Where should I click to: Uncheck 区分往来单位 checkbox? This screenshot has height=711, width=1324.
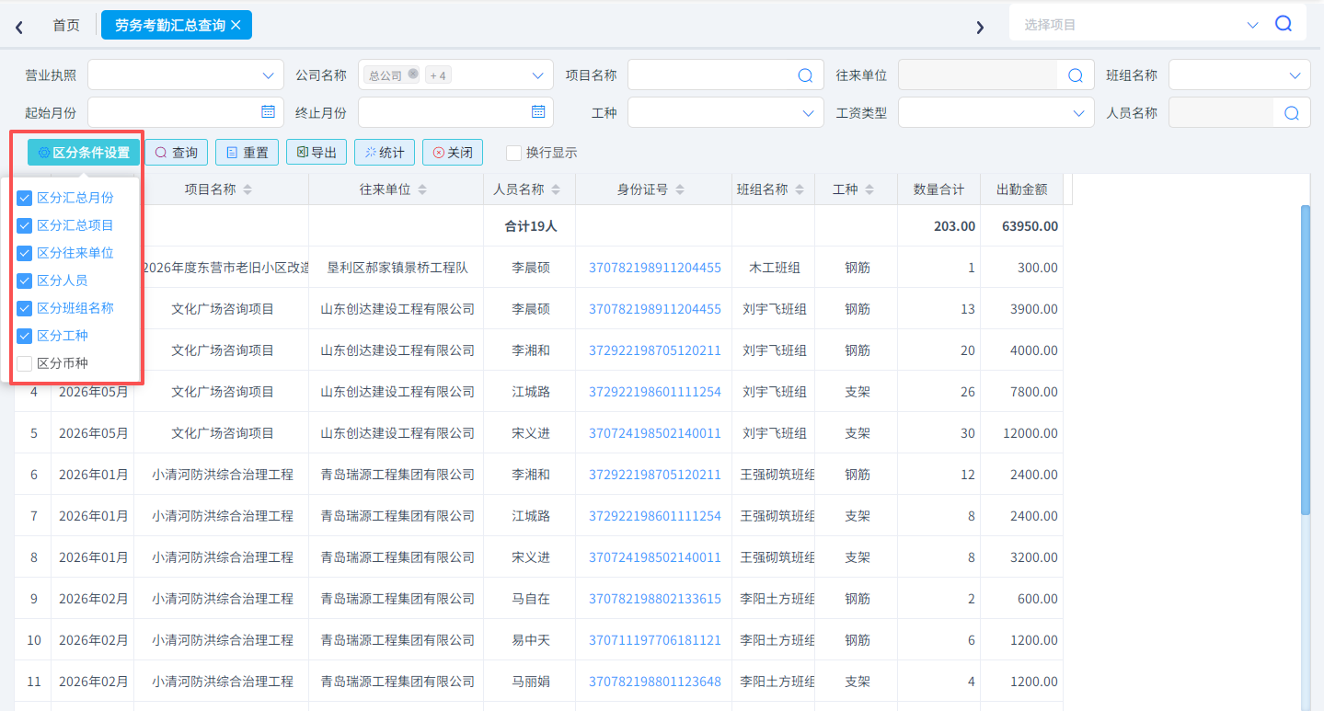click(x=25, y=253)
